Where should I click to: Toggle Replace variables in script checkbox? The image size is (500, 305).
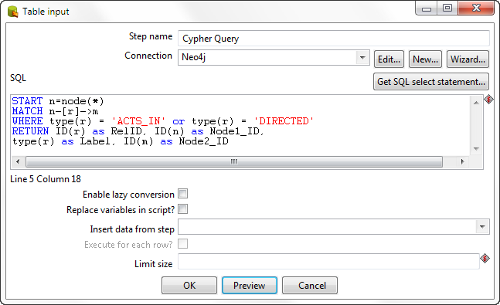(182, 209)
